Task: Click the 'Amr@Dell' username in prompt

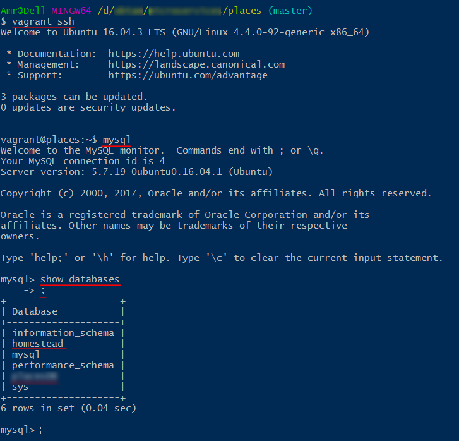Action: (x=23, y=11)
